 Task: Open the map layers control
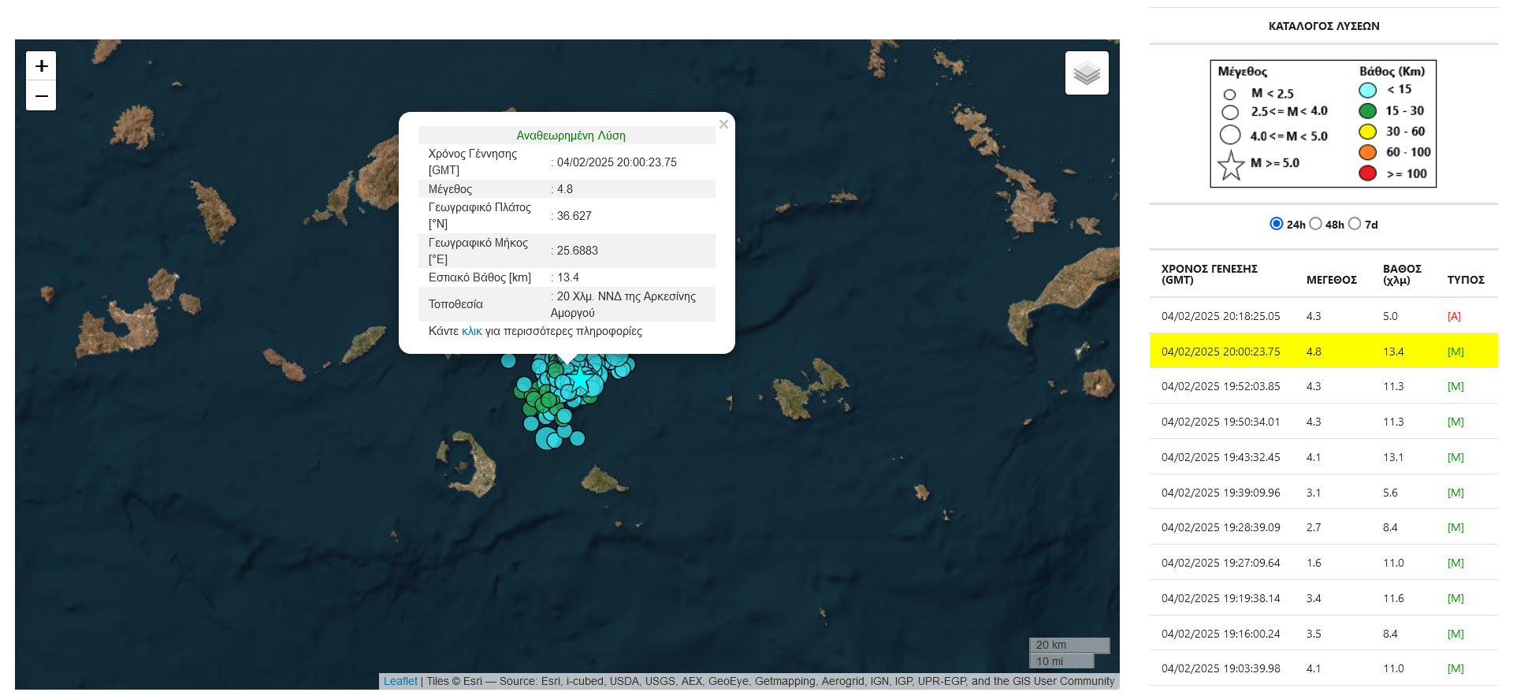(x=1087, y=73)
